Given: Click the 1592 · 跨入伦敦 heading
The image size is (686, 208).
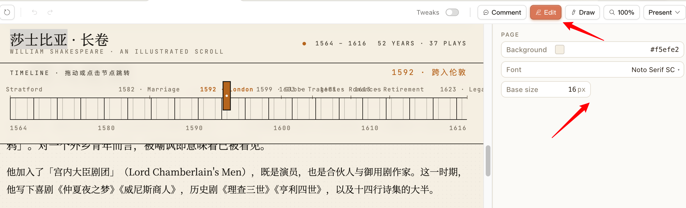Looking at the screenshot, I should 429,72.
